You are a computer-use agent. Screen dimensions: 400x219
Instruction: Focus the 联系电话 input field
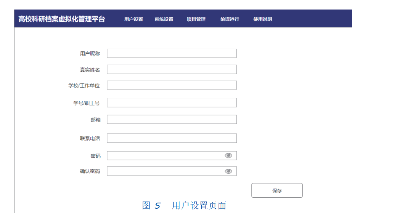172,138
